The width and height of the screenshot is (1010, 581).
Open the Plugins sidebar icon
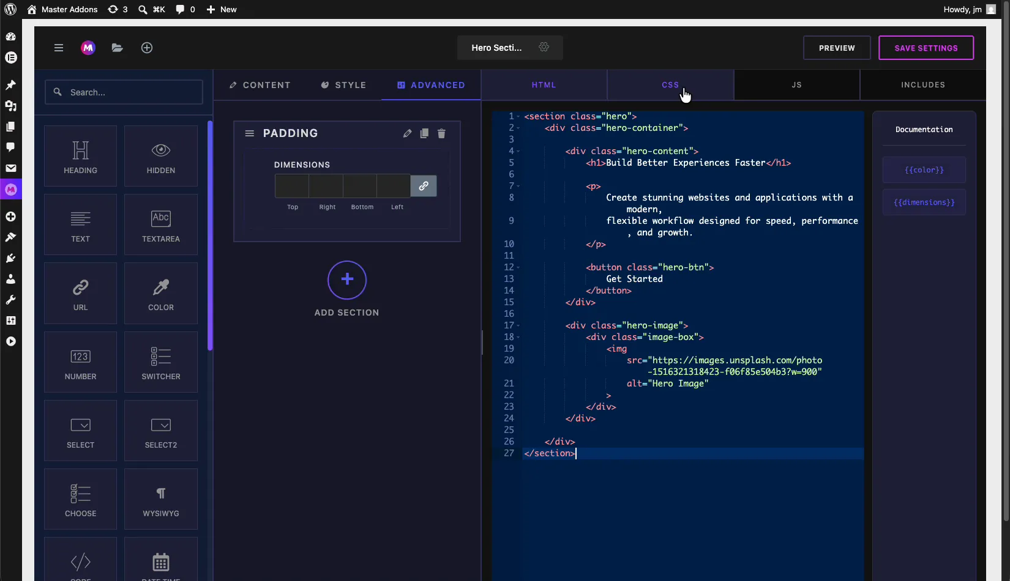(10, 257)
